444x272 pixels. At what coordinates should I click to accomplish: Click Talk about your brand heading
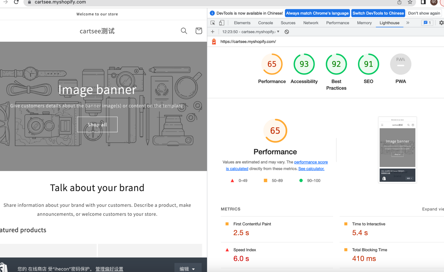tap(97, 188)
